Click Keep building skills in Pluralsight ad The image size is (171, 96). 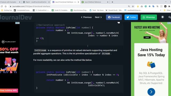coord(9,90)
